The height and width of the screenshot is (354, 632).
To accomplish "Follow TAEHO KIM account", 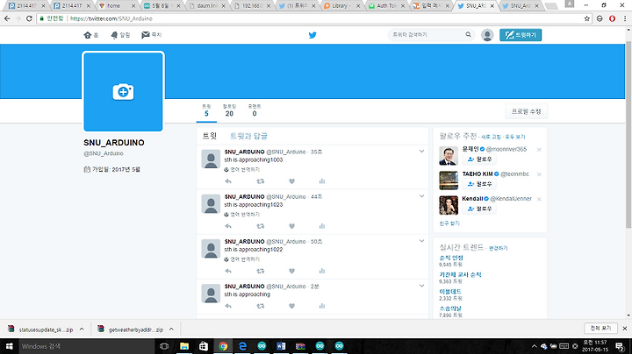I will point(479,184).
